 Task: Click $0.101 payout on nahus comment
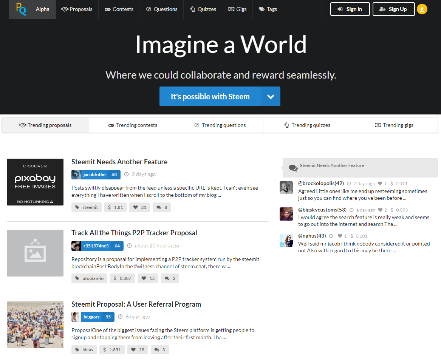(359, 236)
